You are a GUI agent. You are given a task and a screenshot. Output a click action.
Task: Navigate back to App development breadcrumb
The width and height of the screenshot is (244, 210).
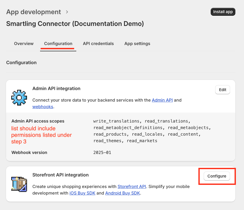click(34, 12)
